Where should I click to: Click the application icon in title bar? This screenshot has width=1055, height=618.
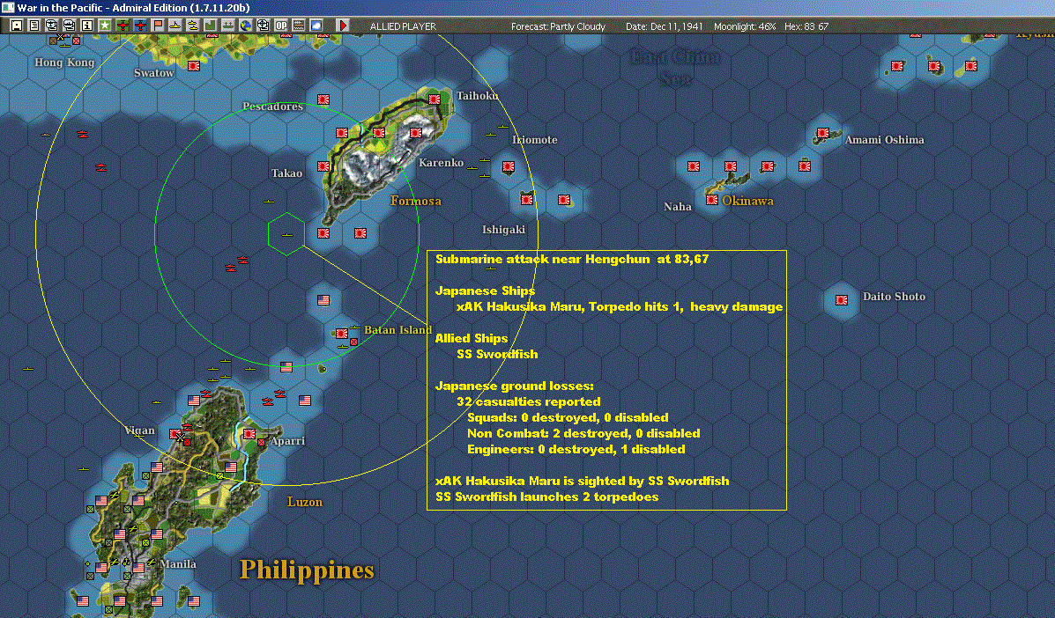(8, 7)
